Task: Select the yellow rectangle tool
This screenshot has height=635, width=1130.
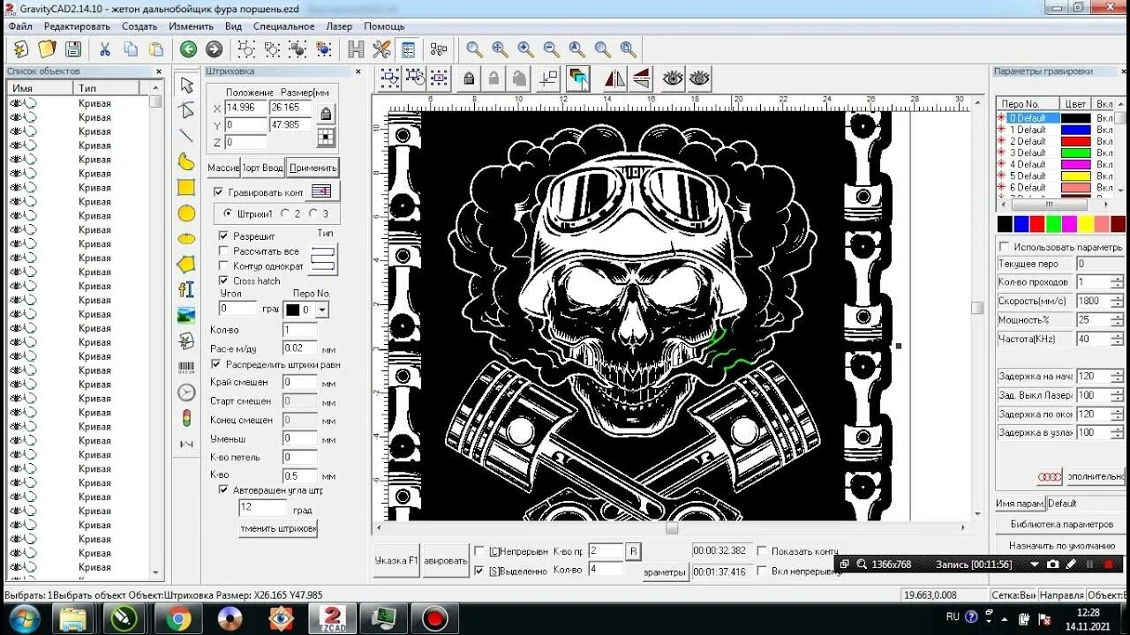Action: pos(186,187)
